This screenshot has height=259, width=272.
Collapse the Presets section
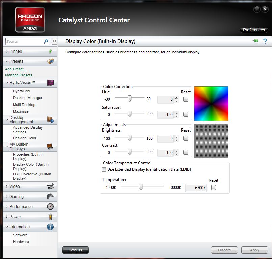click(7, 61)
